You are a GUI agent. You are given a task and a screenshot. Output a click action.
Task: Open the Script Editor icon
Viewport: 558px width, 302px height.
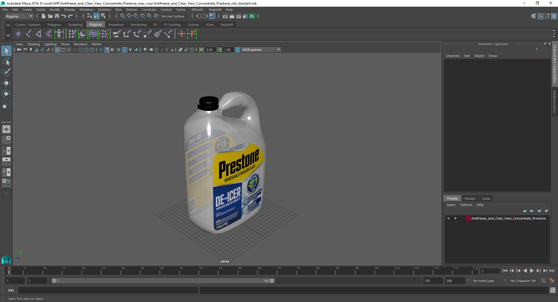coord(552,290)
